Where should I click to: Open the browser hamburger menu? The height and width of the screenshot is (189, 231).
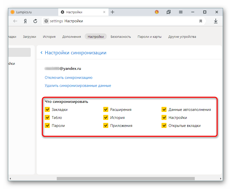tap(180, 12)
